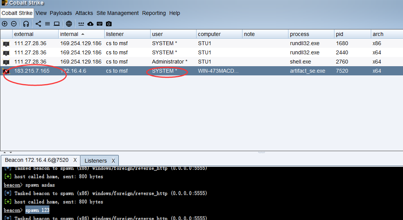Sort by the computer column header
The image size is (403, 220).
pos(220,34)
